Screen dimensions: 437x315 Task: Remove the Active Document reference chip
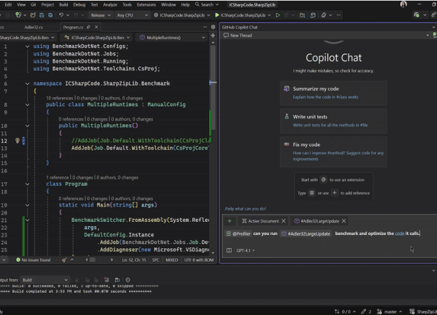[x=283, y=221]
